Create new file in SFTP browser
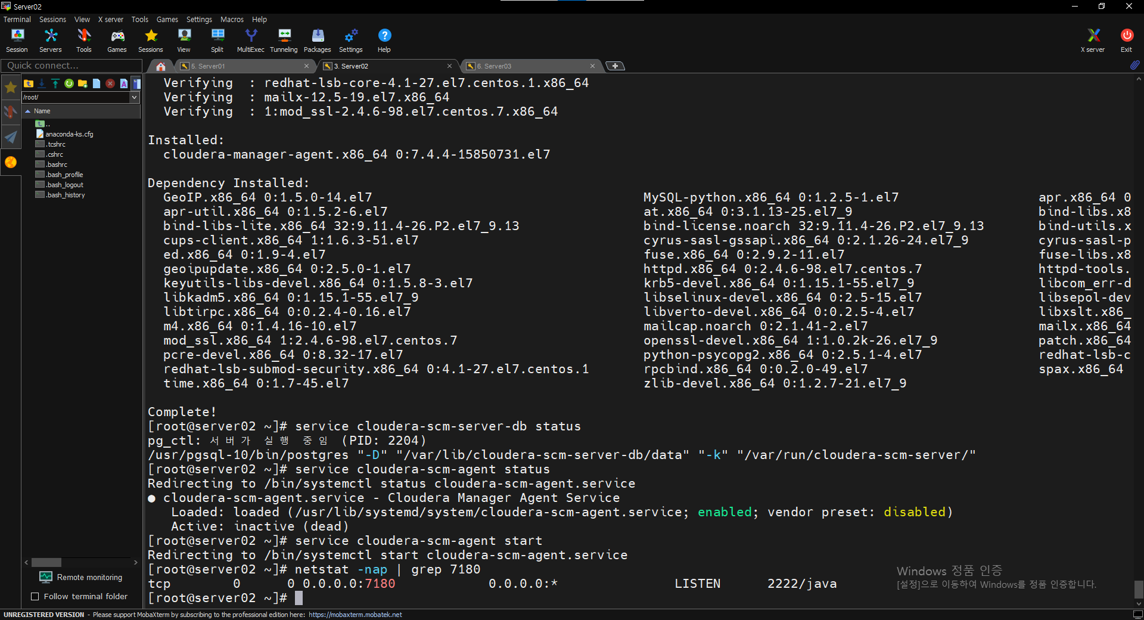Viewport: 1144px width, 620px height. point(97,83)
